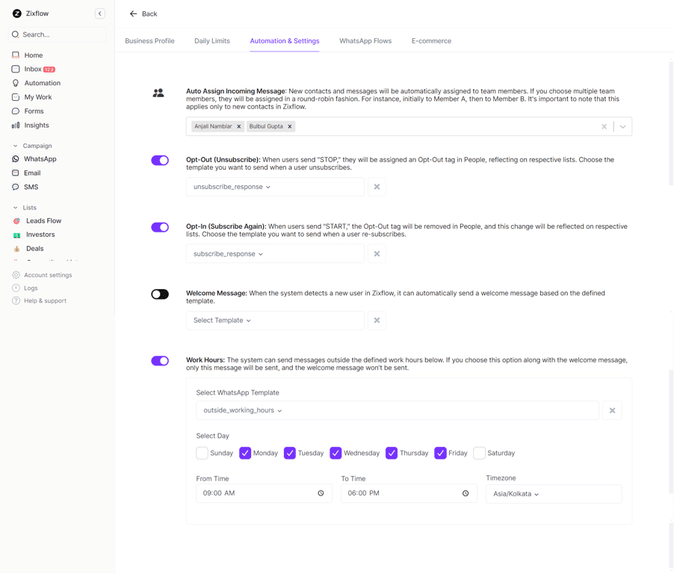Expand the team members dropdown arrow
Viewport: 674px width, 574px height.
point(622,126)
